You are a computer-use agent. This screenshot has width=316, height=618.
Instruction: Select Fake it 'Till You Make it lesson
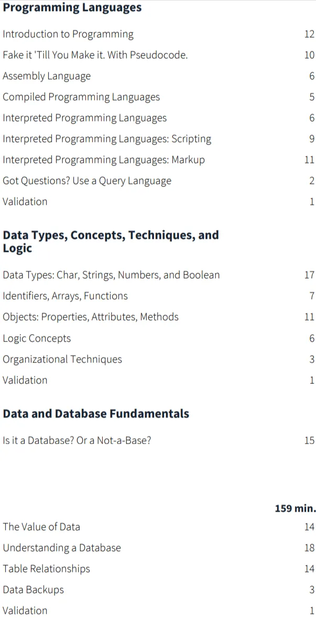tap(95, 55)
